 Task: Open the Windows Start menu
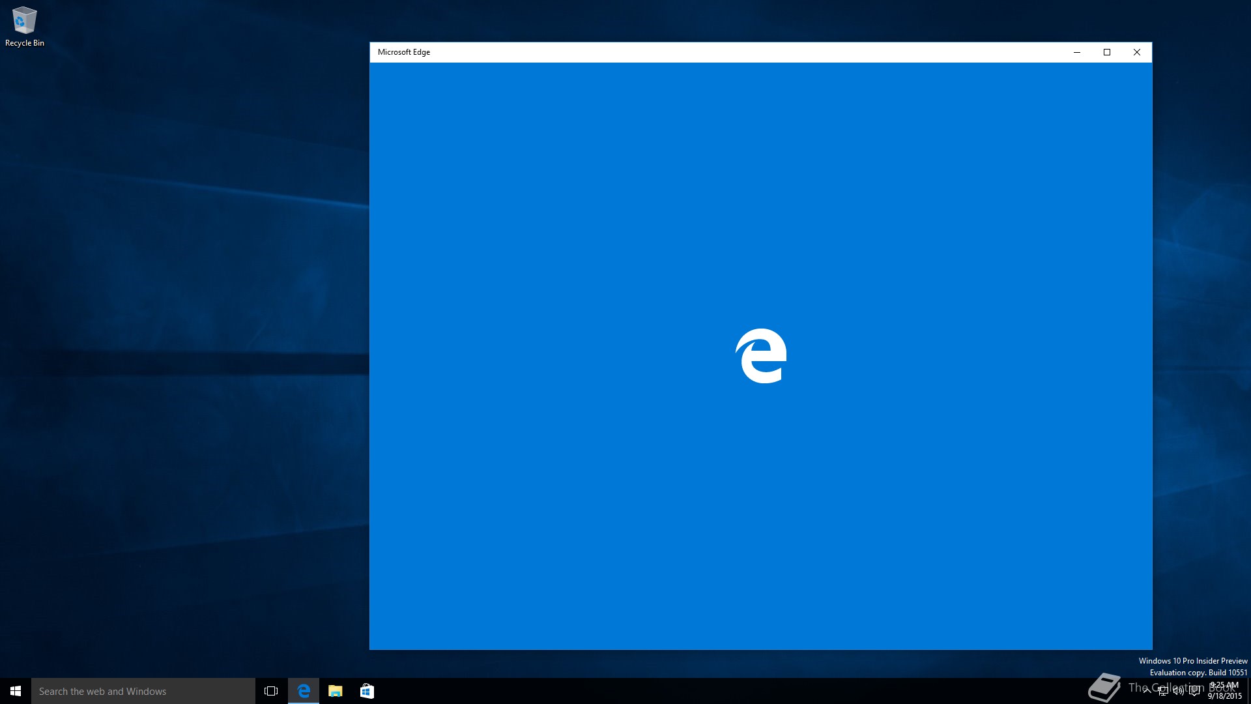16,691
